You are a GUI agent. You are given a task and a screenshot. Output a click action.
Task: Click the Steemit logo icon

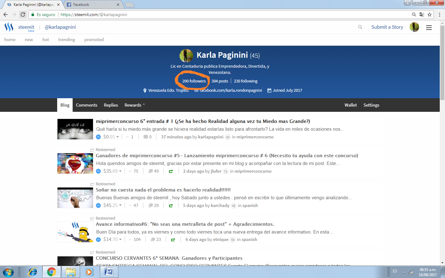(9, 27)
